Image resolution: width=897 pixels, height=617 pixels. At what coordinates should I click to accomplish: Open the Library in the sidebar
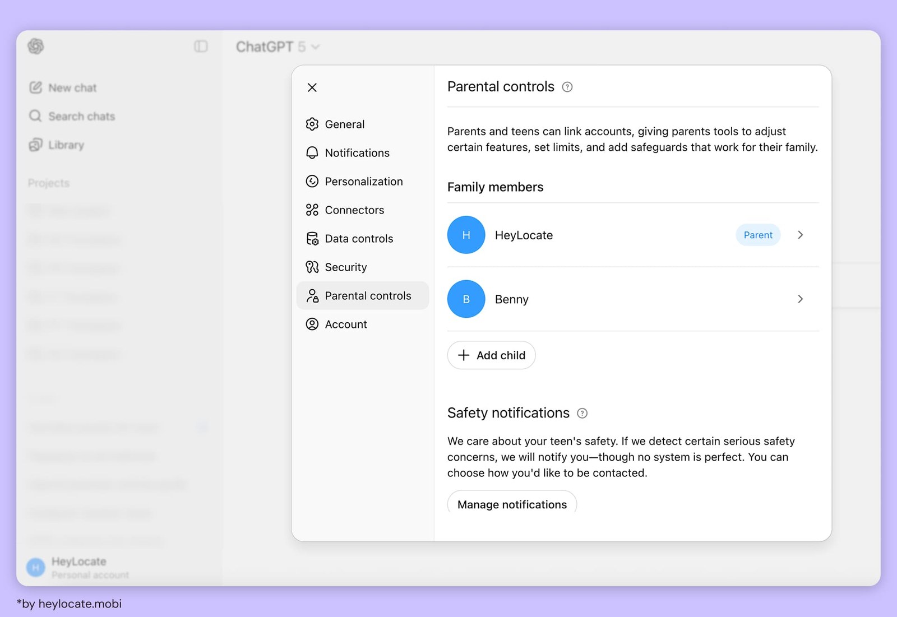56,145
